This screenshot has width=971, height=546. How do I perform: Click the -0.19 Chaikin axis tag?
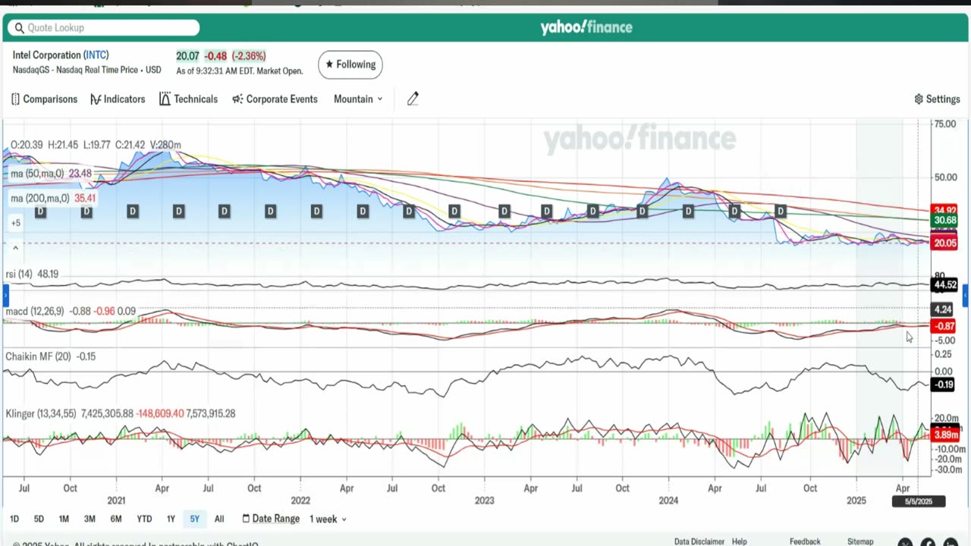[x=944, y=384]
